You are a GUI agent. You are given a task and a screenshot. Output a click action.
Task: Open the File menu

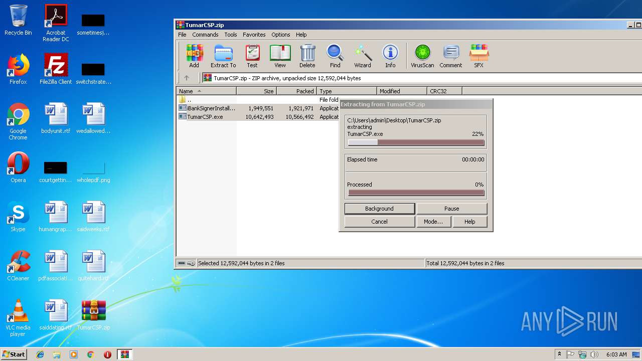coord(182,35)
